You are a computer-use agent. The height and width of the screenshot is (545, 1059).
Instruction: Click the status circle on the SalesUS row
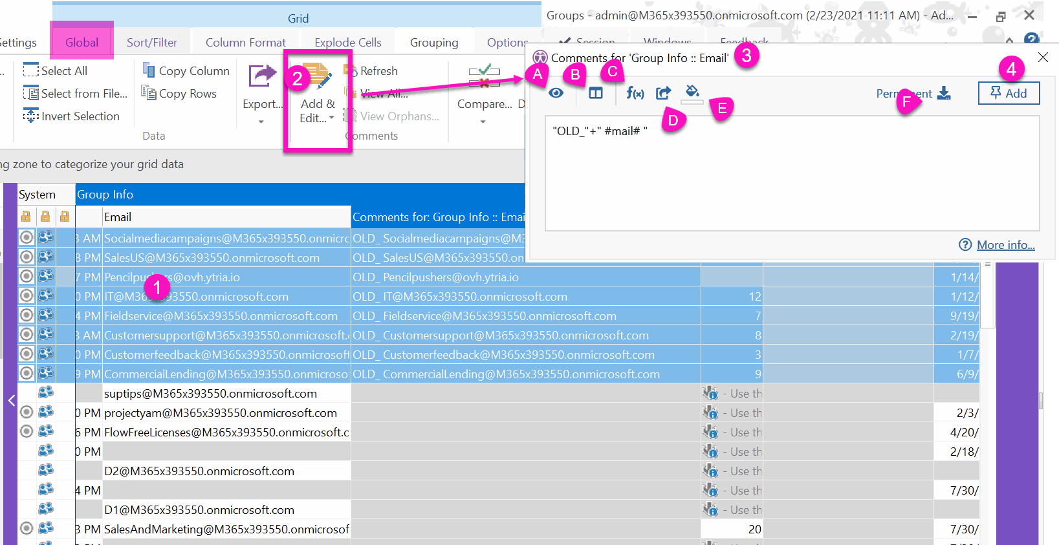26,257
